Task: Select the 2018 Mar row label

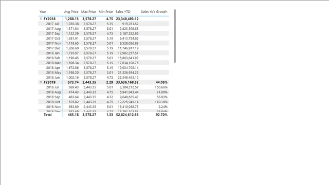Action: pos(53,63)
